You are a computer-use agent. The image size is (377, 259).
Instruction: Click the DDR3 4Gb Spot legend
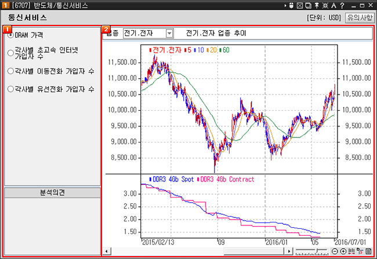pyautogui.click(x=172, y=180)
